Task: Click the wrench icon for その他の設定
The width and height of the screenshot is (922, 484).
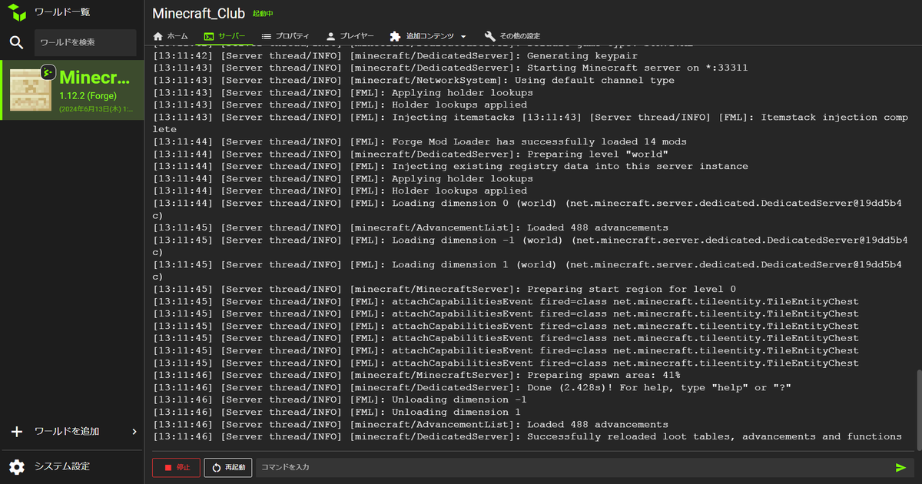Action: 490,36
